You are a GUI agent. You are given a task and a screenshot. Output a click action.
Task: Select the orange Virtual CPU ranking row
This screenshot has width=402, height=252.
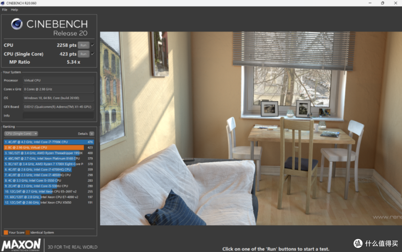[49, 147]
